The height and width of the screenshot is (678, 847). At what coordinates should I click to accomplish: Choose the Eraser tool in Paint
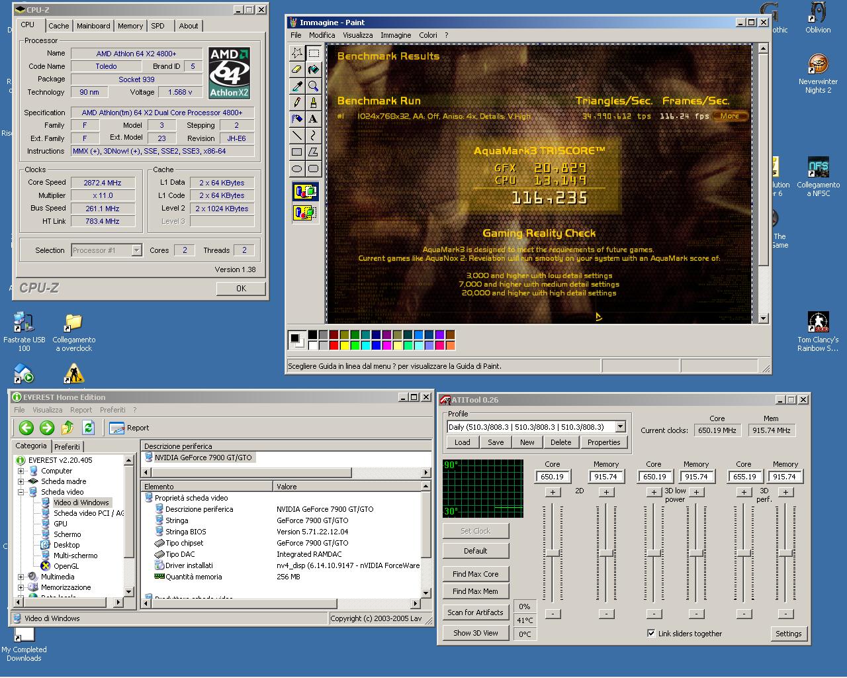297,70
